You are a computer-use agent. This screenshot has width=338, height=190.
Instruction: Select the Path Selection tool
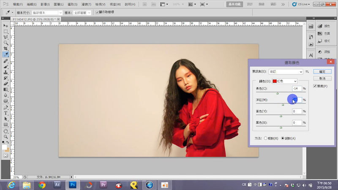(5, 119)
